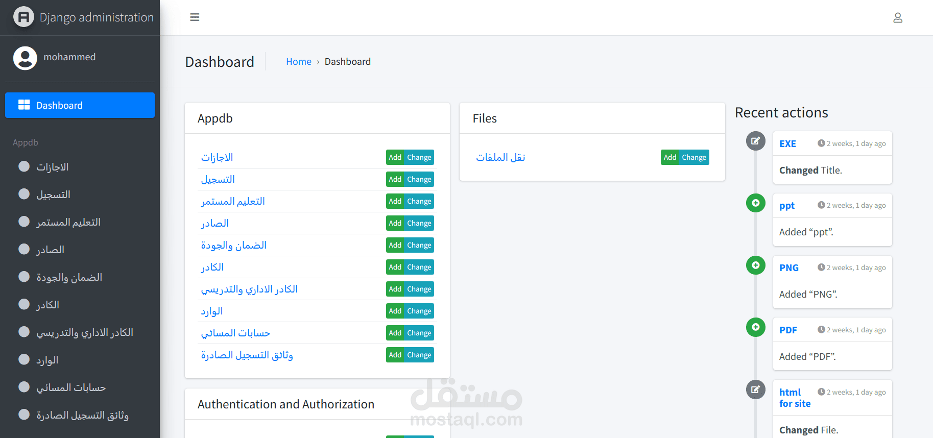
Task: Click the mohammed user avatar icon
Action: point(25,58)
